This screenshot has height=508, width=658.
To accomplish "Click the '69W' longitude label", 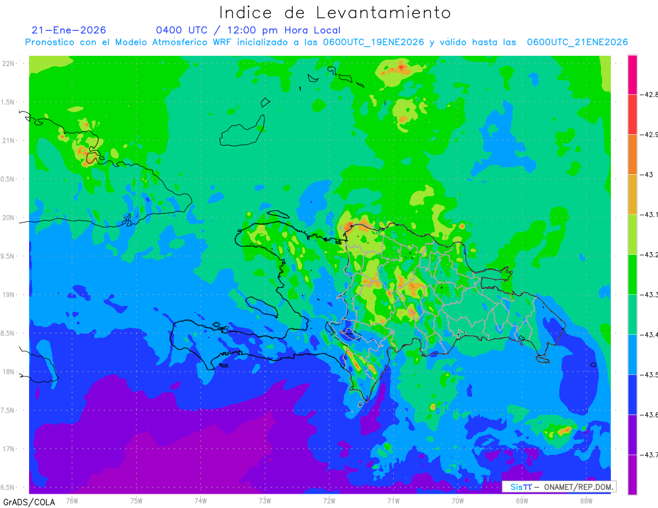I will [521, 501].
